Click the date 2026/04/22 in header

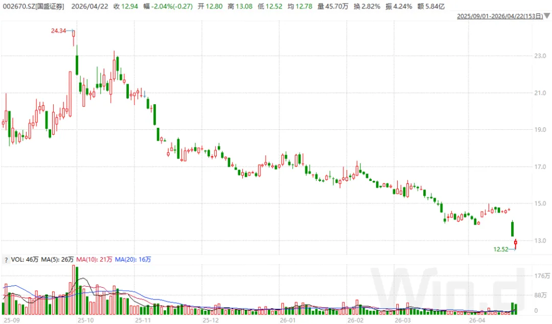tap(89, 6)
